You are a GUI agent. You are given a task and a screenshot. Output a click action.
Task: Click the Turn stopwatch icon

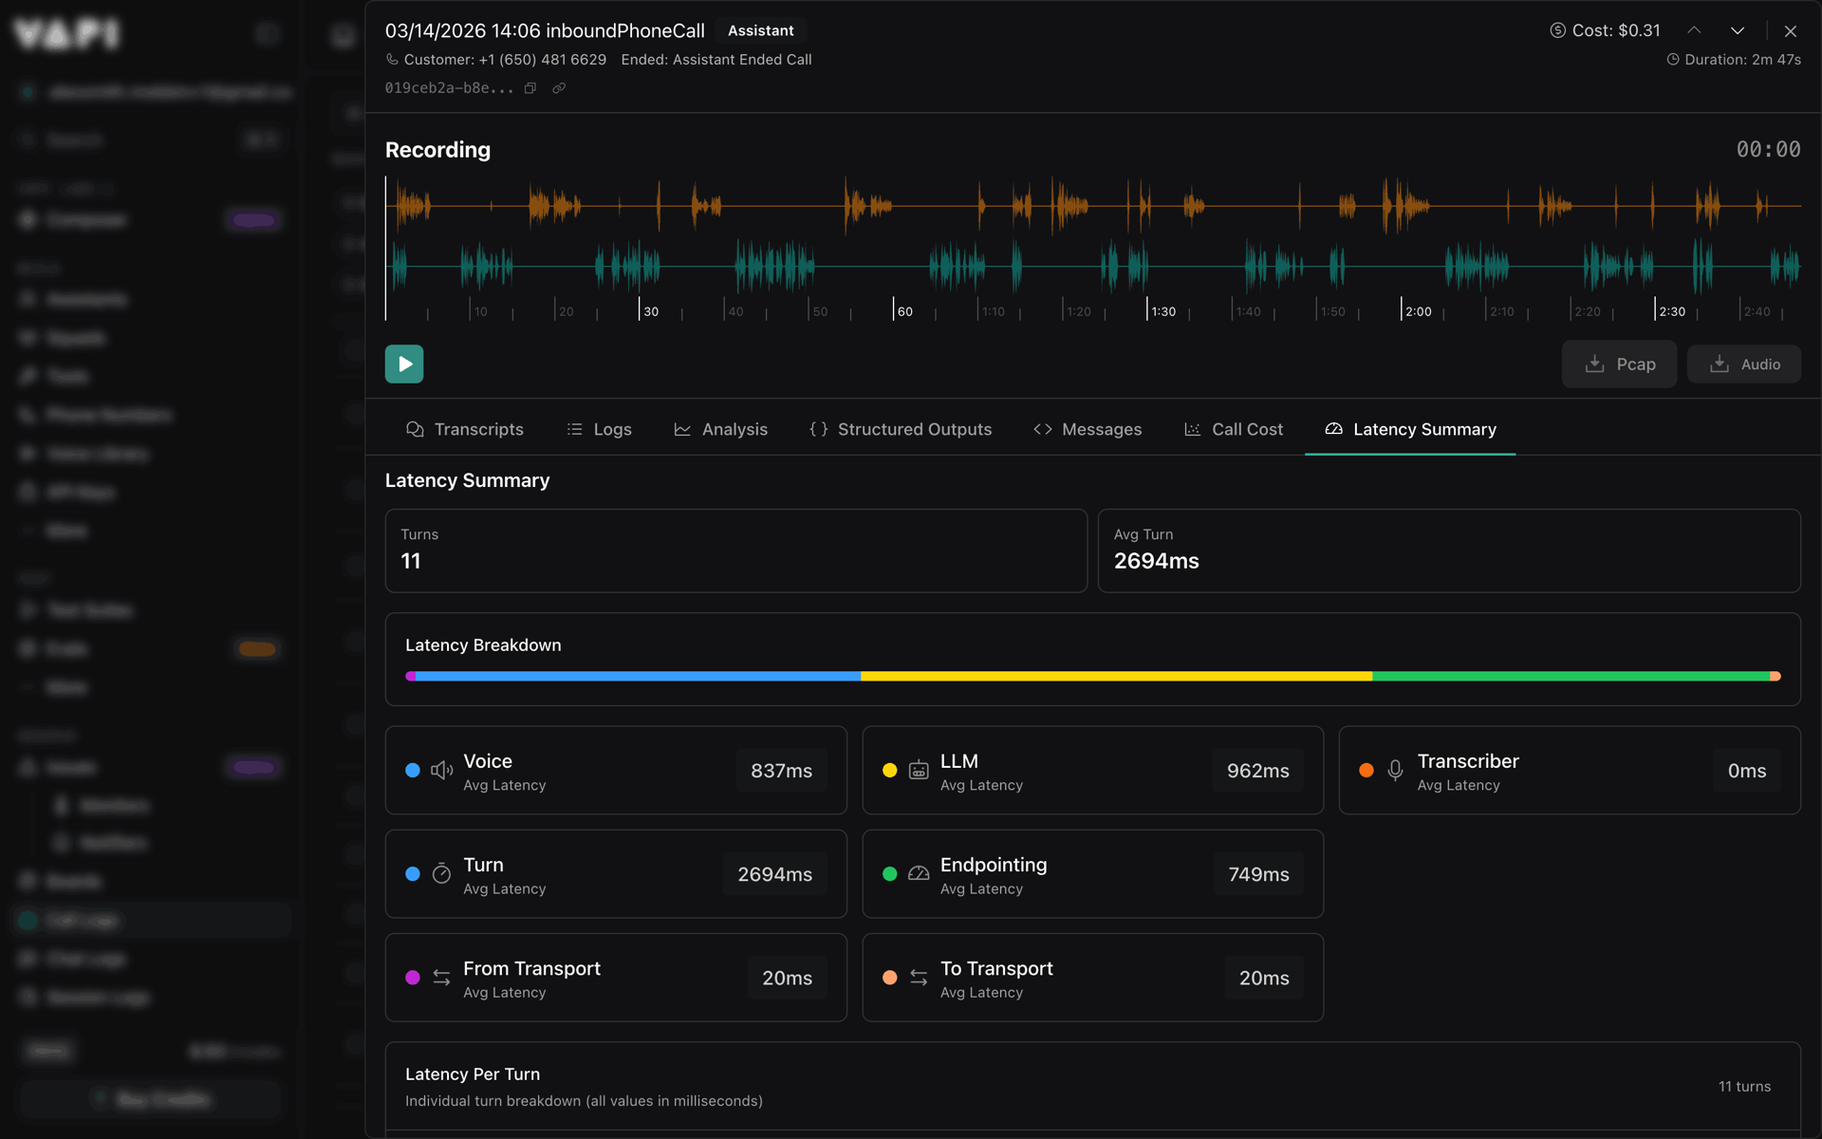pyautogui.click(x=441, y=873)
